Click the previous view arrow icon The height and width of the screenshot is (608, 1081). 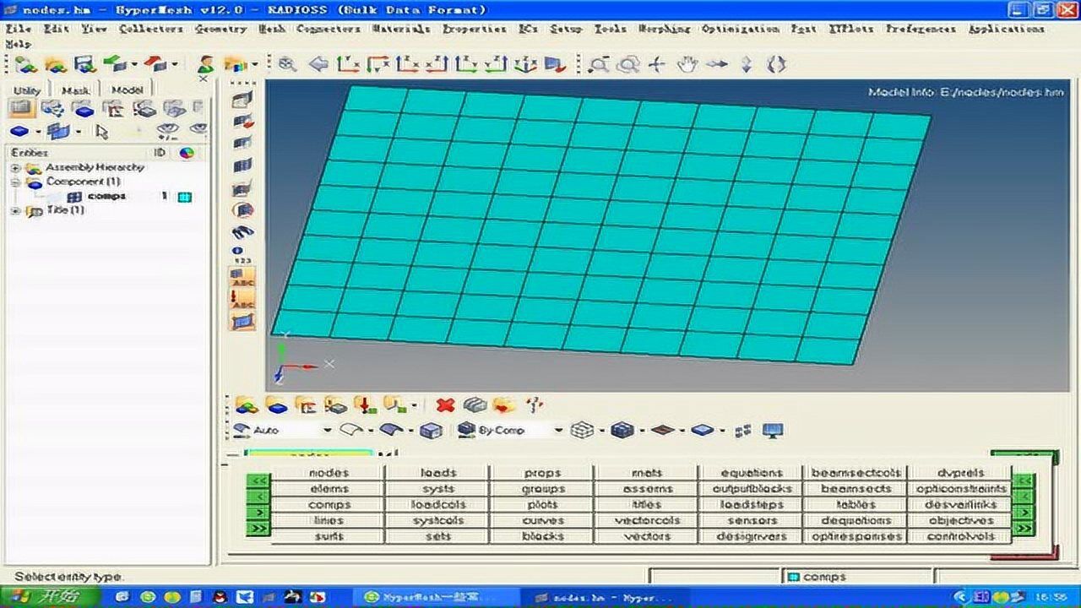click(318, 64)
